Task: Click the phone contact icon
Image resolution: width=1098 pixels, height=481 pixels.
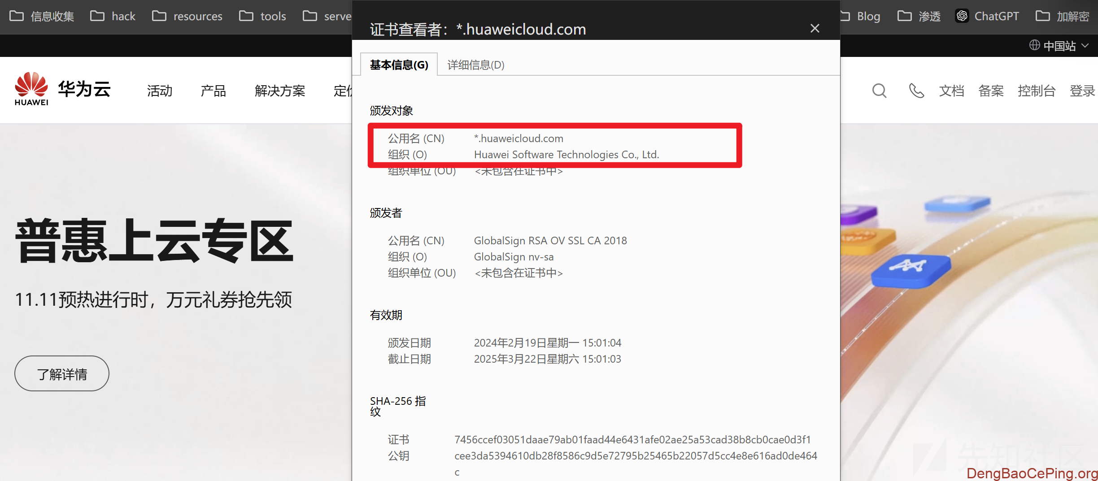Action: point(916,91)
